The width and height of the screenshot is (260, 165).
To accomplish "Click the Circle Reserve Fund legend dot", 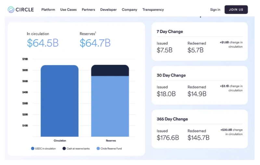I will coord(98,148).
